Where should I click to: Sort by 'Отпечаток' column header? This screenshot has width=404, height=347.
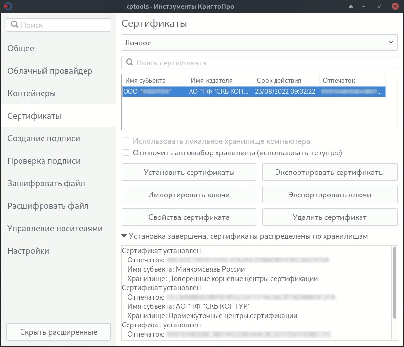coord(353,80)
